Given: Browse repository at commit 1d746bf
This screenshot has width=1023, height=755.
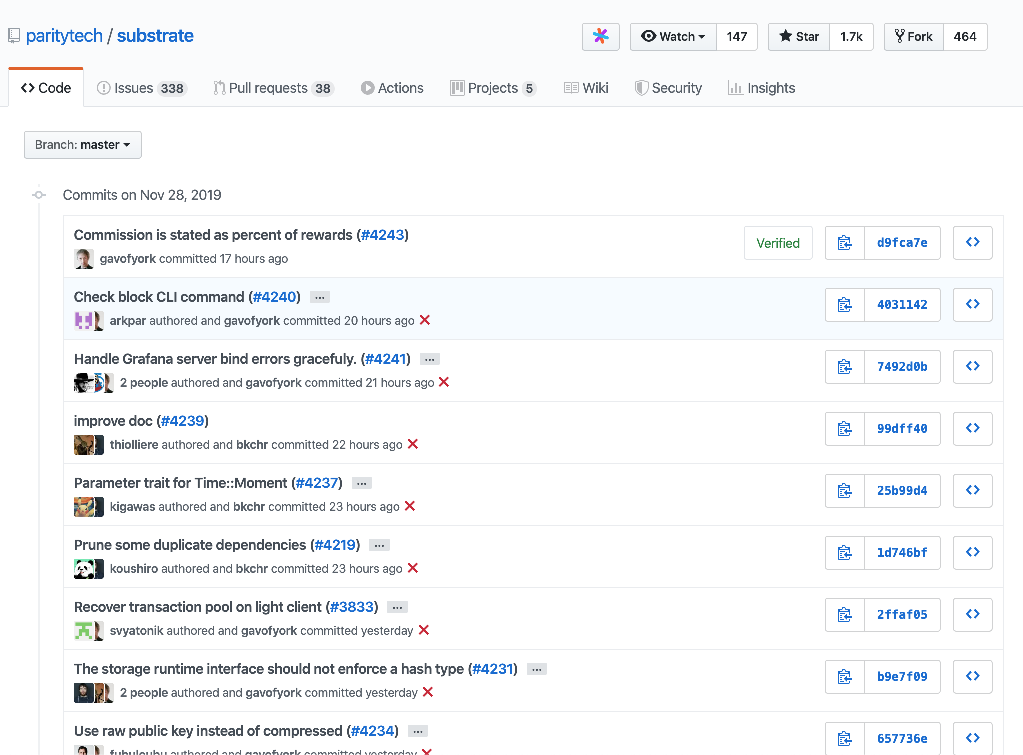Looking at the screenshot, I should (x=972, y=553).
